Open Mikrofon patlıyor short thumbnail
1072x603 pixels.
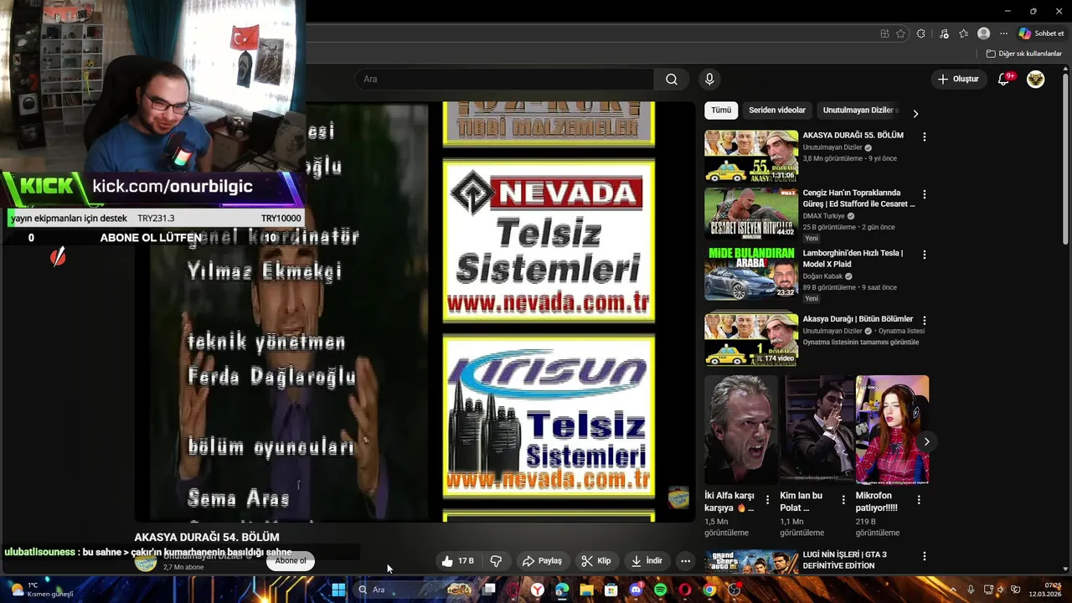pyautogui.click(x=892, y=430)
